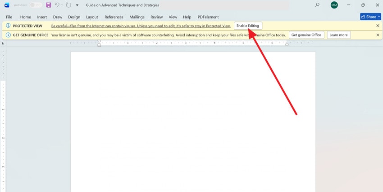Open the Protected View warning link
Image resolution: width=383 pixels, height=192 pixels.
(x=141, y=26)
